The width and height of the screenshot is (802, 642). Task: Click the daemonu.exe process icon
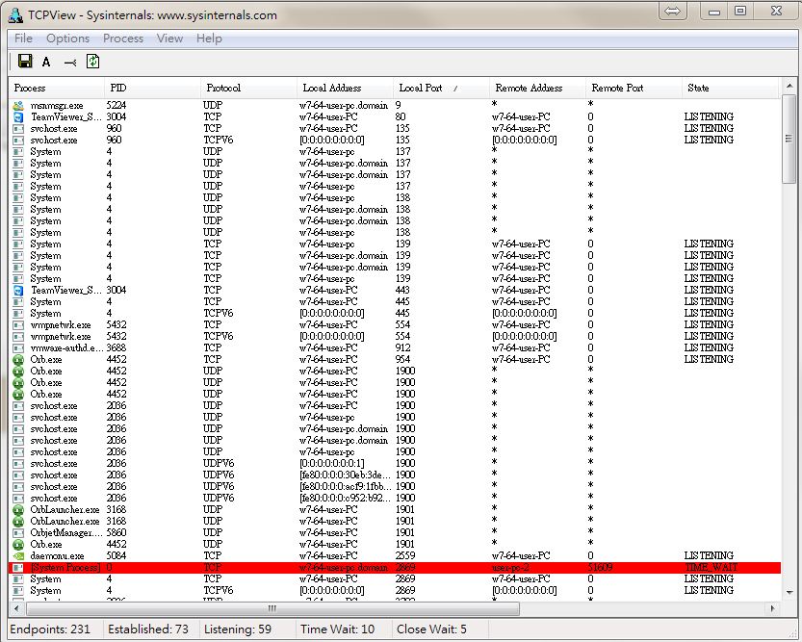18,556
